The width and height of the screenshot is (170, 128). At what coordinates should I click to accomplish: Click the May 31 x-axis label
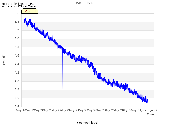click(136, 110)
